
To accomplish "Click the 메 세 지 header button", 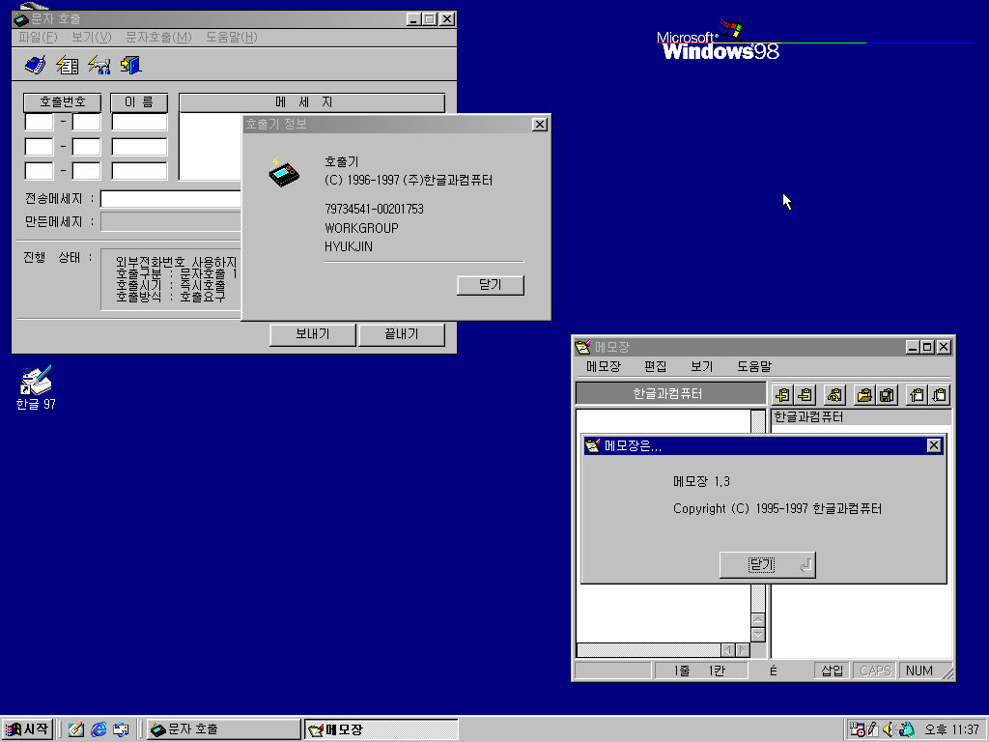I will coord(312,101).
